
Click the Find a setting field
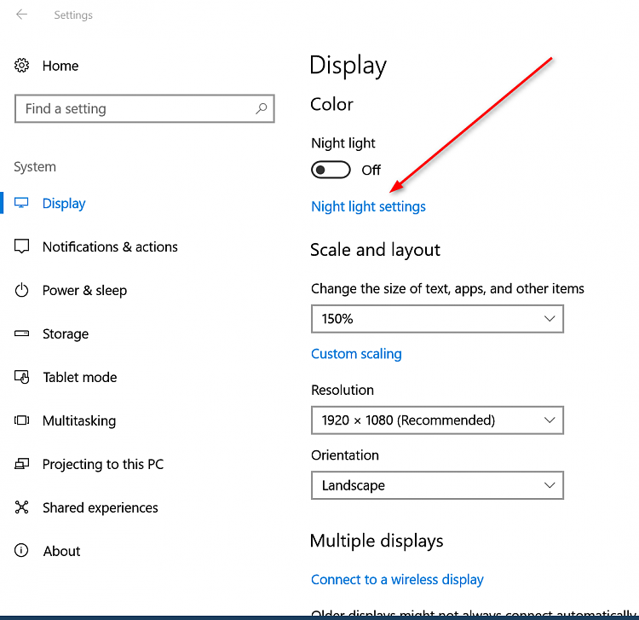click(x=145, y=108)
